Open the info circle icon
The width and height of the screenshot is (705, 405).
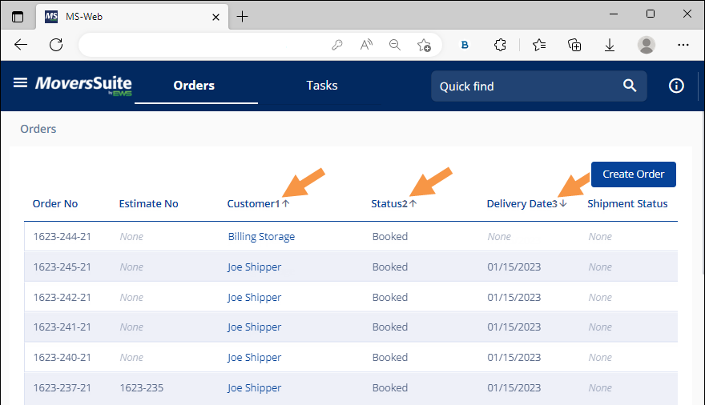(676, 86)
